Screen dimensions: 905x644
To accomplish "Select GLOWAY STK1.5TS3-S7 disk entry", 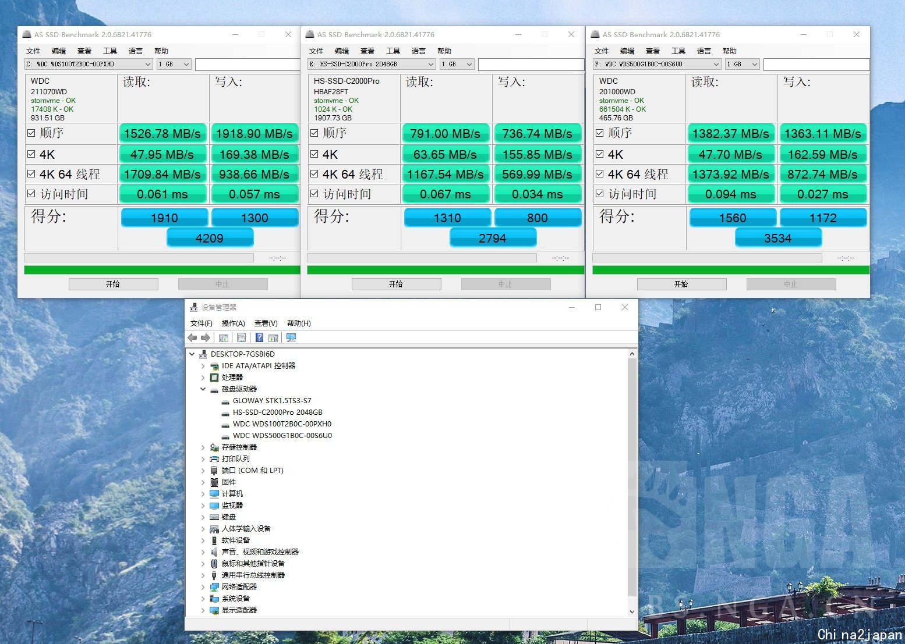I will click(272, 401).
